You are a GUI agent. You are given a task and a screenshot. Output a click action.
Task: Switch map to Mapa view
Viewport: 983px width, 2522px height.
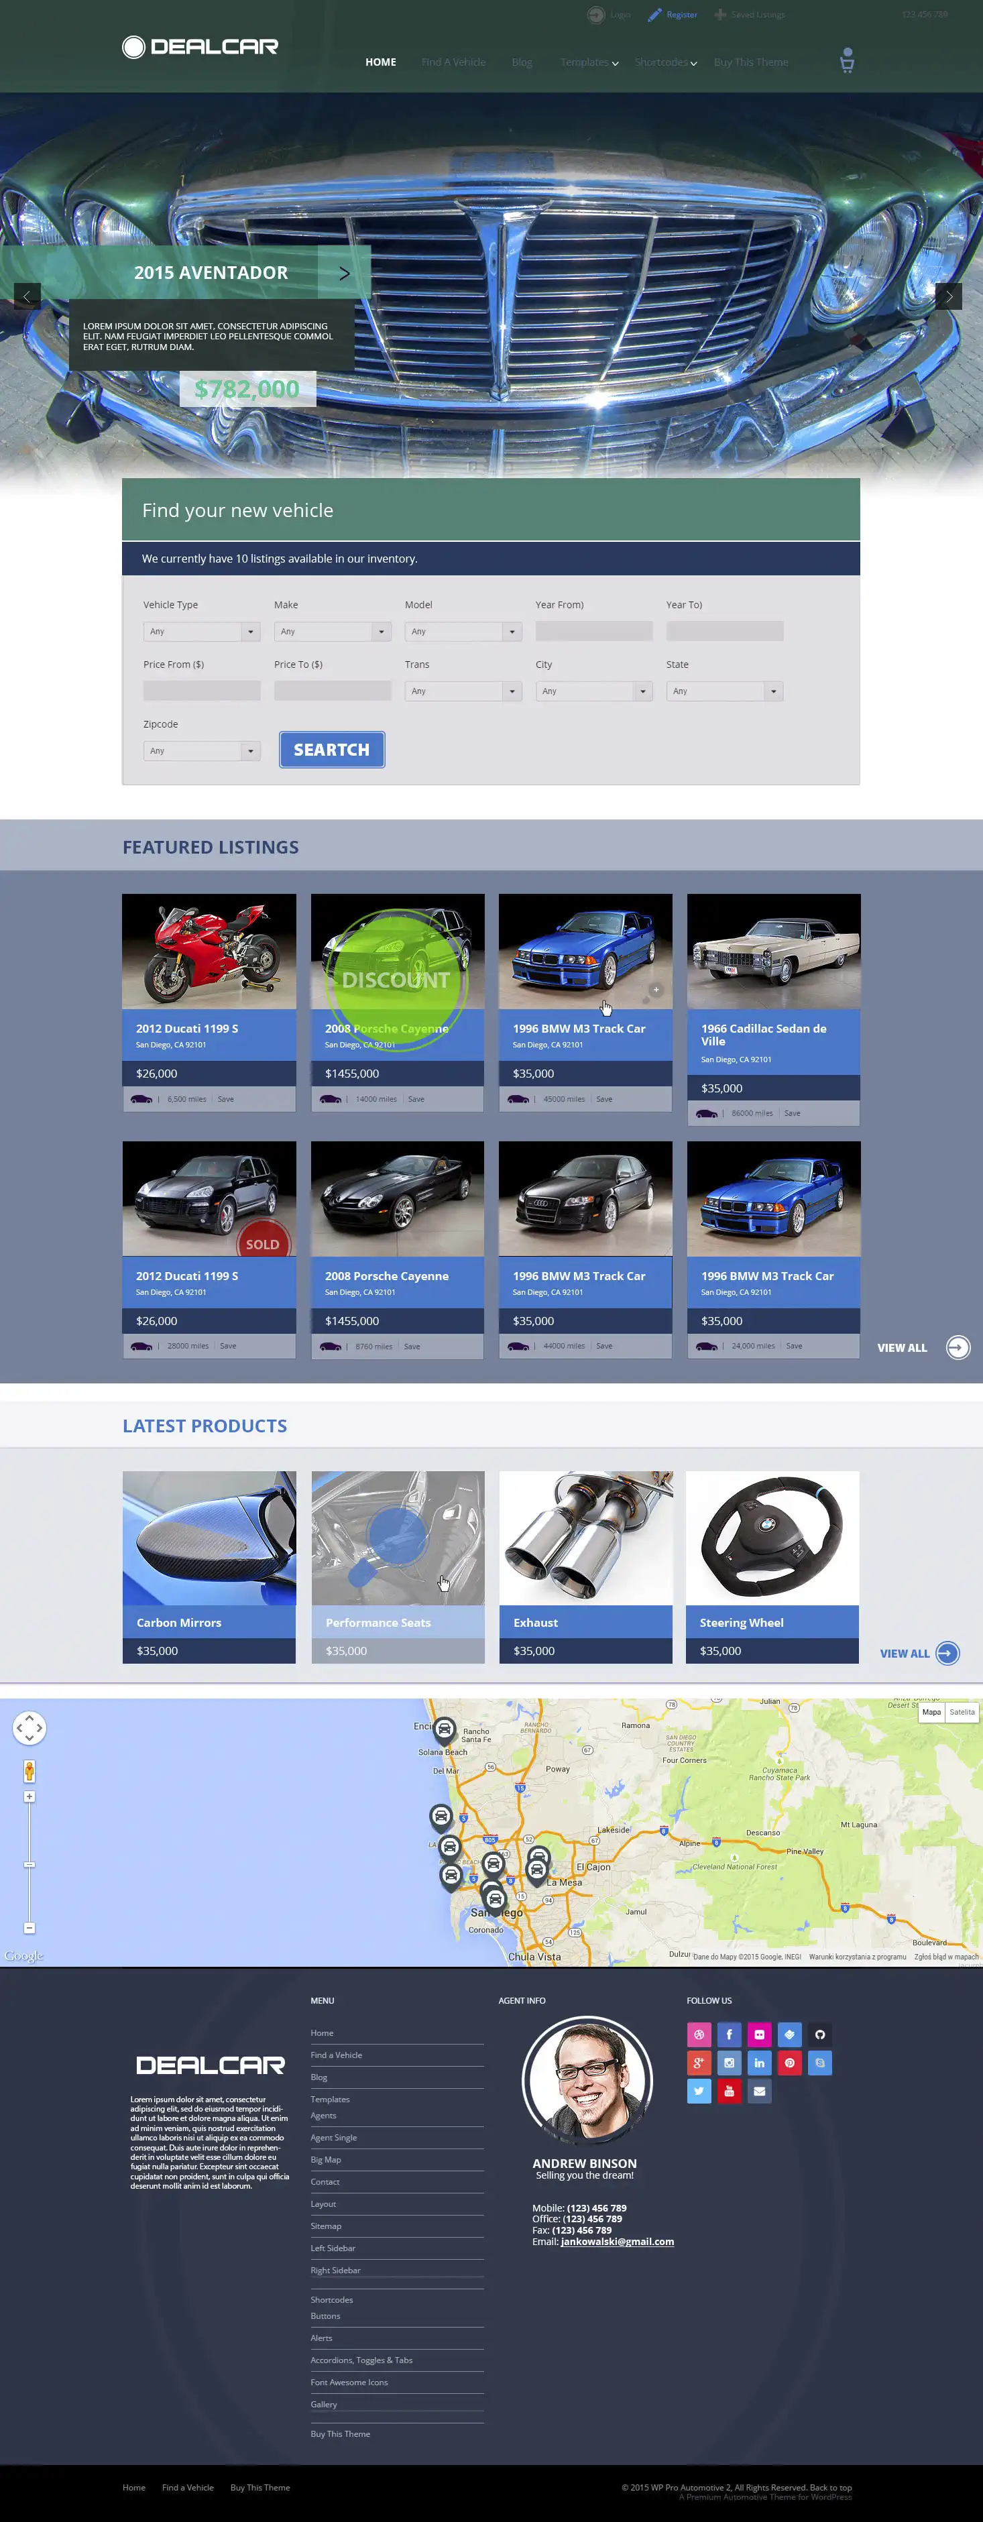931,1713
